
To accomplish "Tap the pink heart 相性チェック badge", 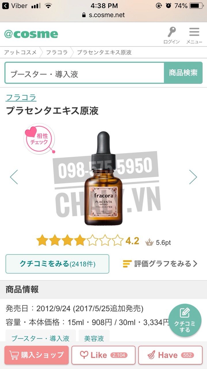I will coord(39,139).
